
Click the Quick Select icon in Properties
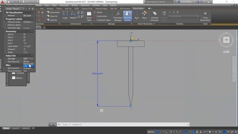click(33, 9)
